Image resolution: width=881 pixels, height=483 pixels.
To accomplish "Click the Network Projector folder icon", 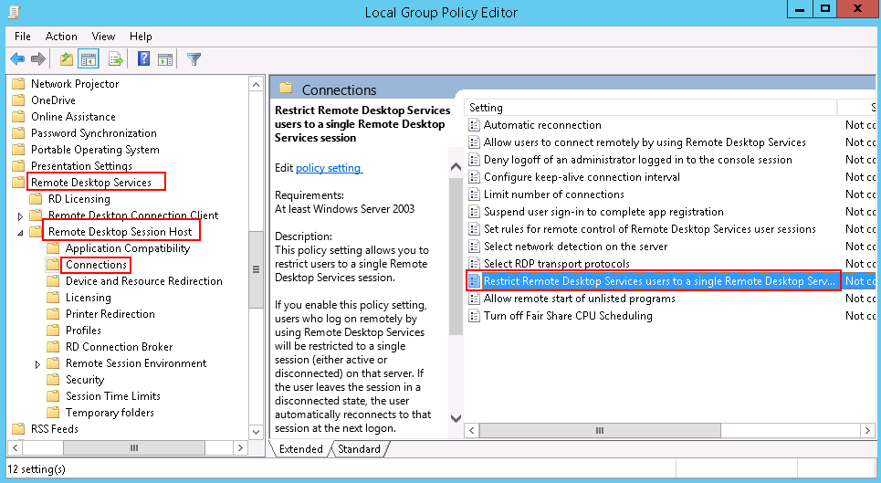I will pos(18,84).
